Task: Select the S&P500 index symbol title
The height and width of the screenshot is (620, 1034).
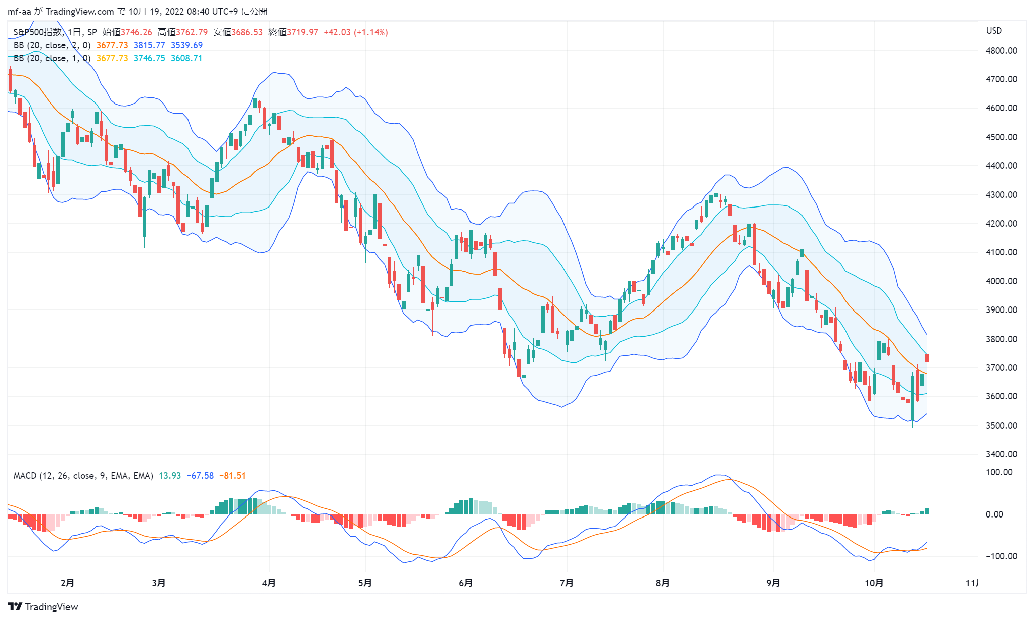Action: 37,32
